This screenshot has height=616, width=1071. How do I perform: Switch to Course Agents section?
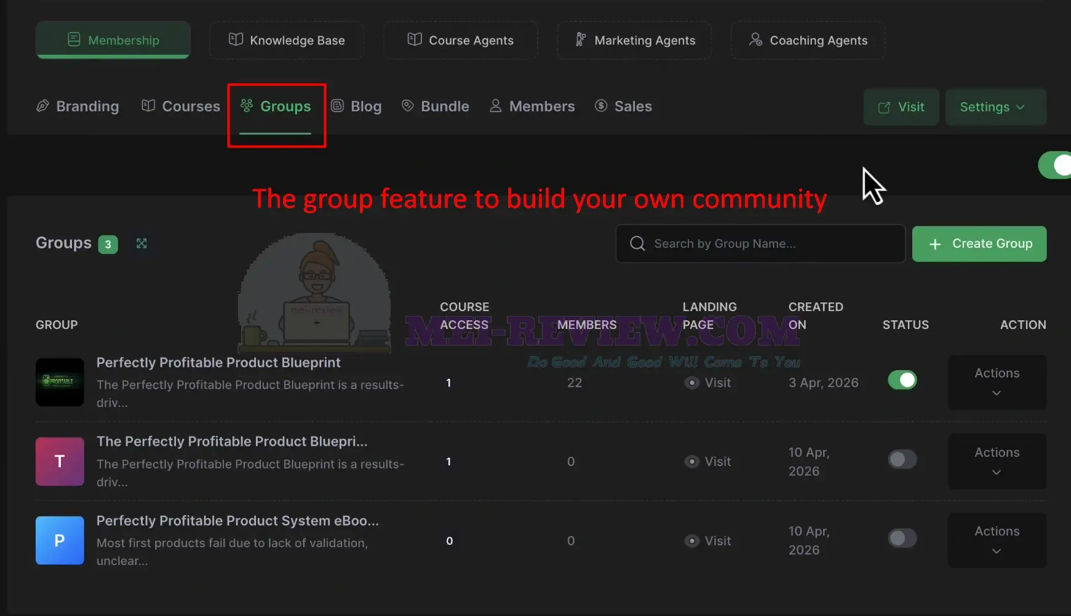(461, 40)
